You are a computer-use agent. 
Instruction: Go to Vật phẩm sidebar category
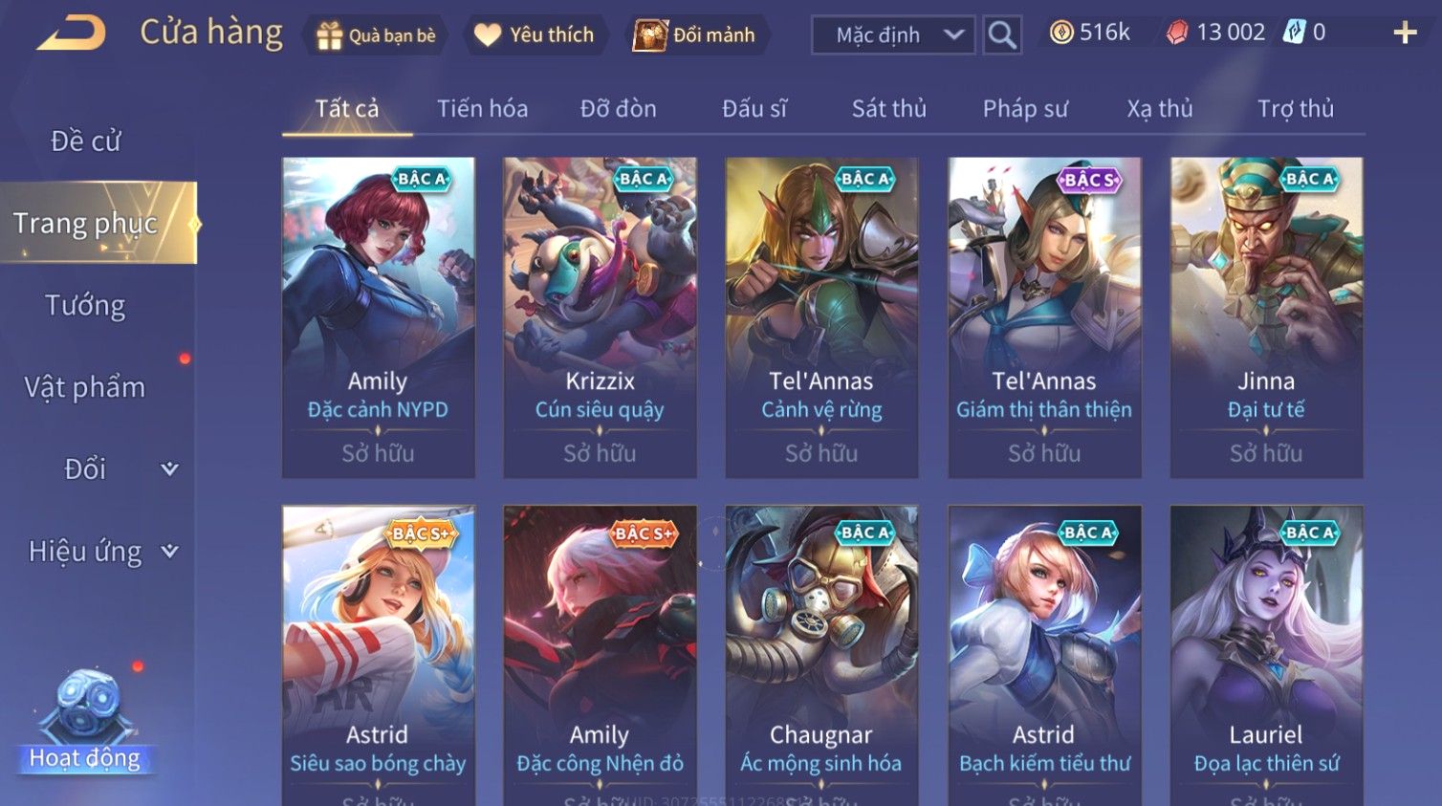tap(85, 387)
